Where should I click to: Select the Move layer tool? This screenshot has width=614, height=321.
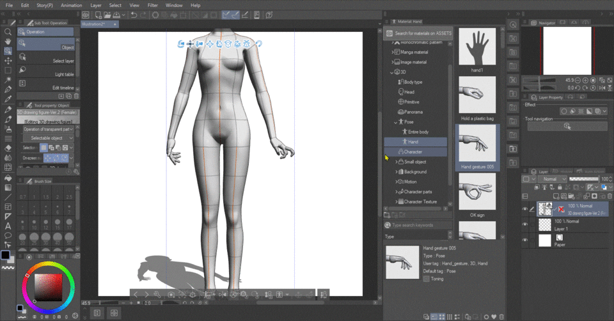(x=8, y=61)
